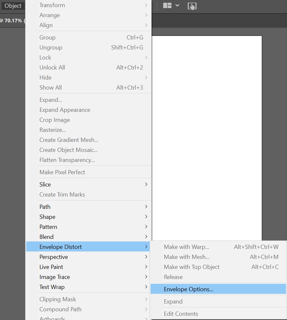Click the hand pointer icon in top bar

point(192,6)
